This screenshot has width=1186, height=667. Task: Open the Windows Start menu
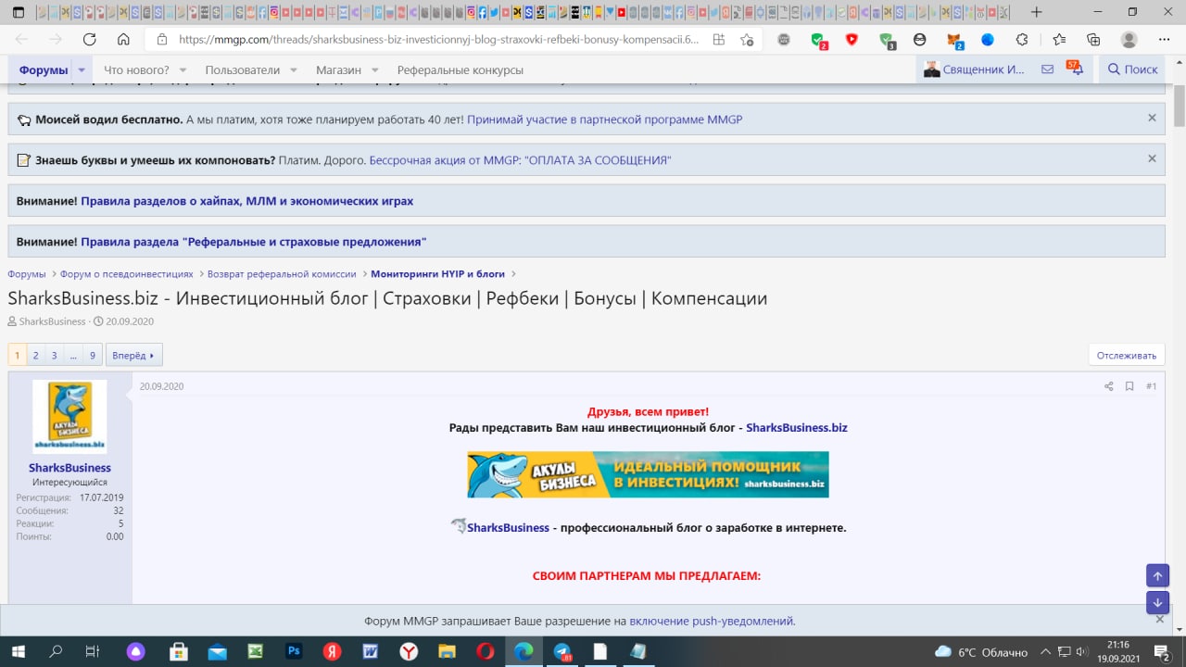(18, 651)
